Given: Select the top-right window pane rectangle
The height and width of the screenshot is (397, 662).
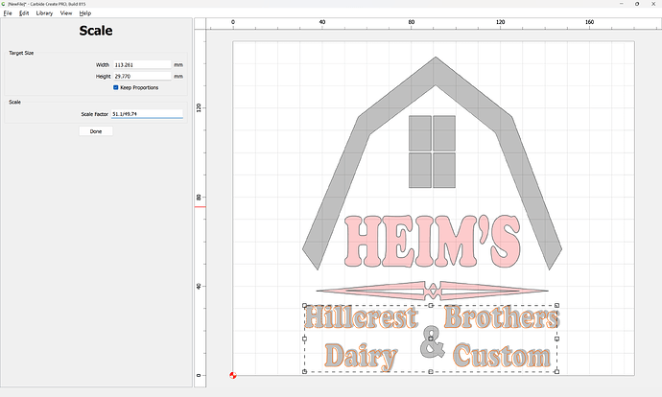Looking at the screenshot, I should tap(444, 133).
